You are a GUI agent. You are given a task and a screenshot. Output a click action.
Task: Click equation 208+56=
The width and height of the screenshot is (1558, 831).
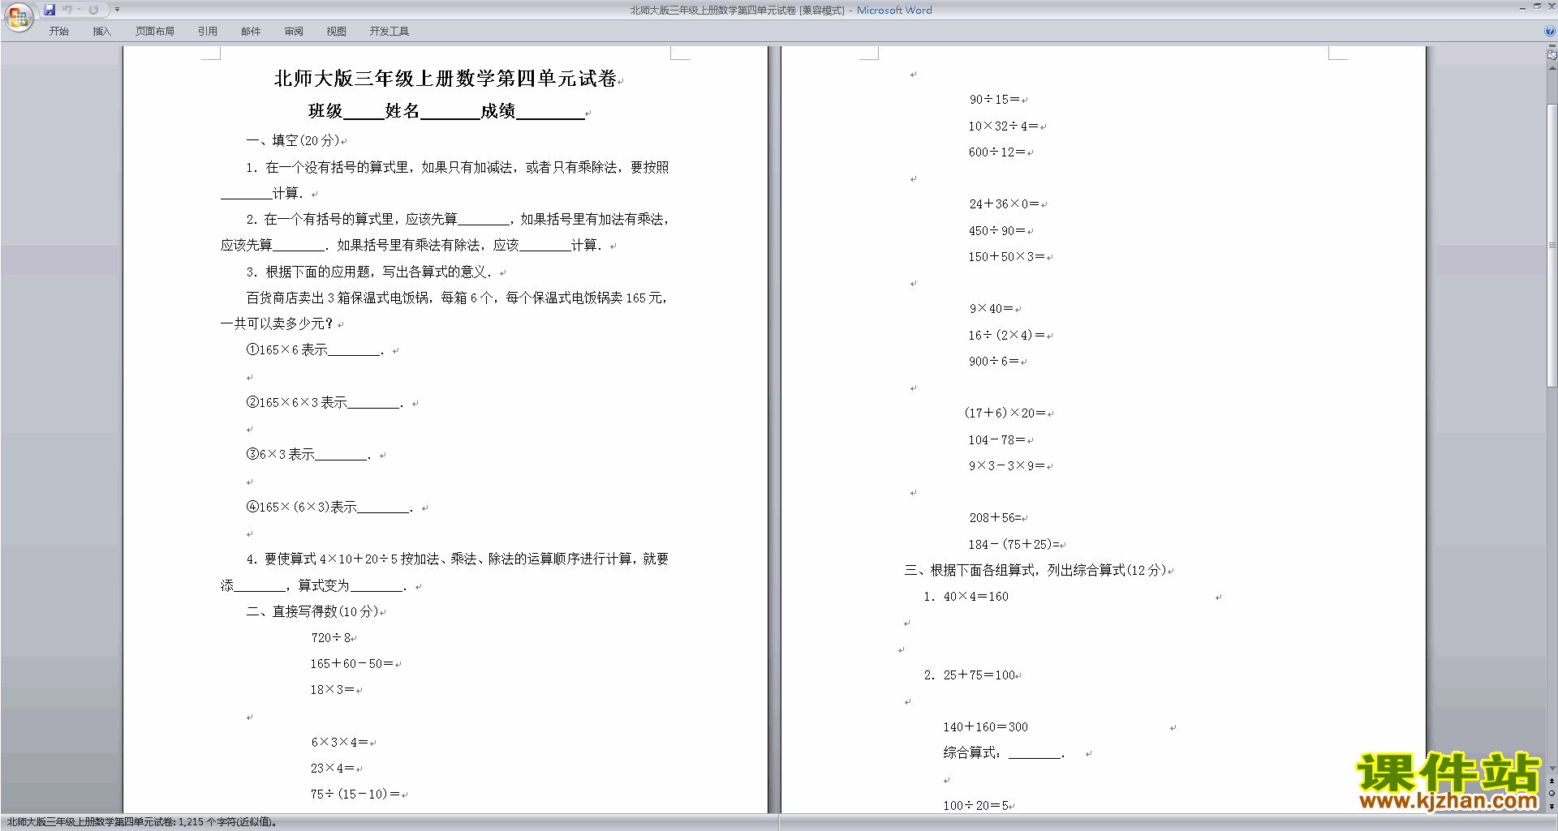(x=995, y=518)
